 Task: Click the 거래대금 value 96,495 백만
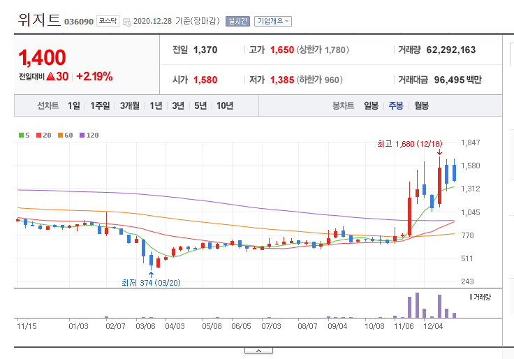457,80
